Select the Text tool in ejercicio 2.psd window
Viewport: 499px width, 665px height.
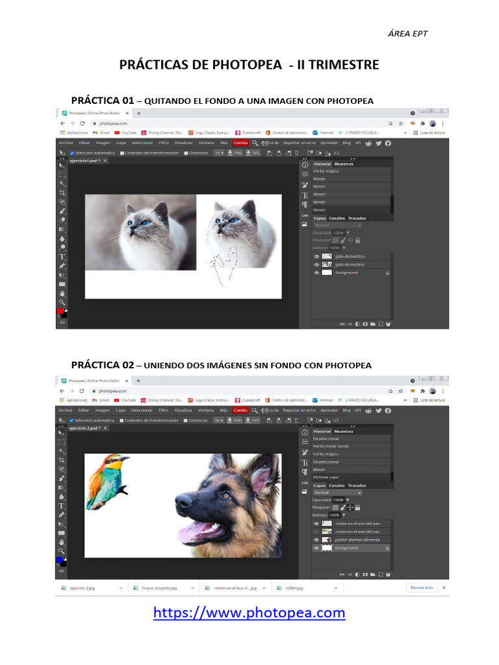[62, 506]
